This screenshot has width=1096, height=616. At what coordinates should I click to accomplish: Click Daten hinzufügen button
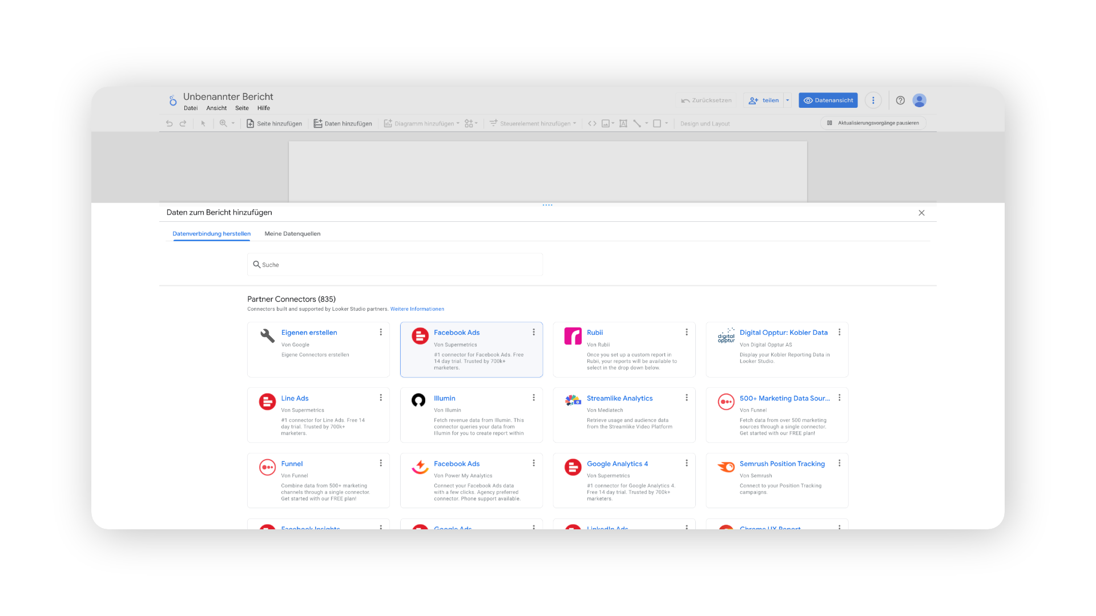342,123
